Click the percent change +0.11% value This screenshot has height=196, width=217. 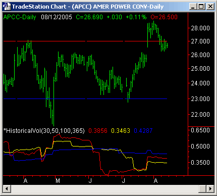click(136, 17)
